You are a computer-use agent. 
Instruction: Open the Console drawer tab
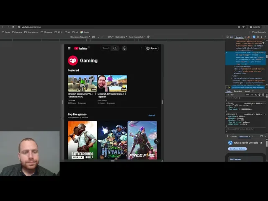(x=234, y=137)
